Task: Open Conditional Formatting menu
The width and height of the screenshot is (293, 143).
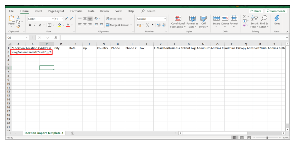Action: 178,22
